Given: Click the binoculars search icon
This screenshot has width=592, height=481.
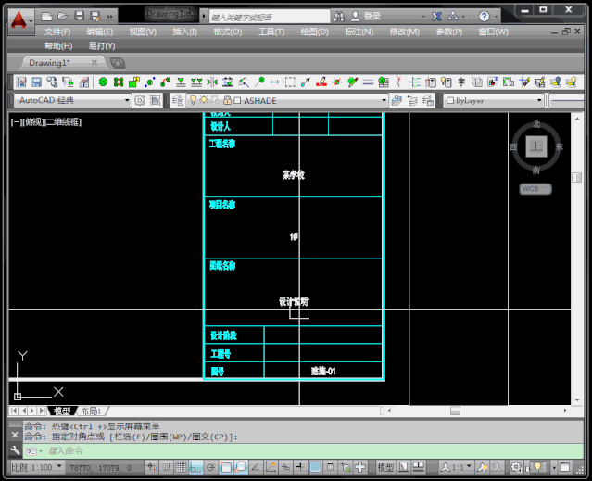Looking at the screenshot, I should pyautogui.click(x=339, y=17).
